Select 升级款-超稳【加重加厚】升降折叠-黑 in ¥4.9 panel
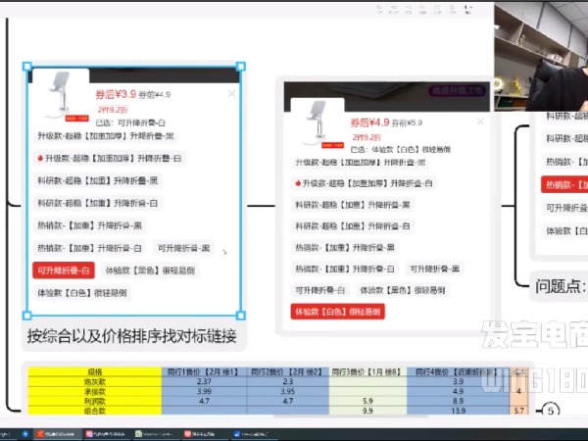Viewport: 588px width, 441px height. [x=361, y=163]
